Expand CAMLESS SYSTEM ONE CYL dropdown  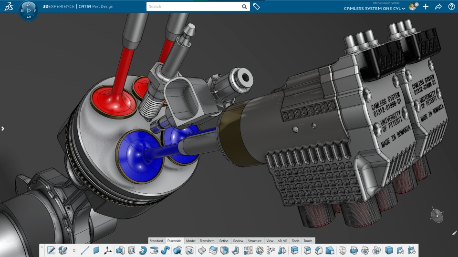coord(404,9)
